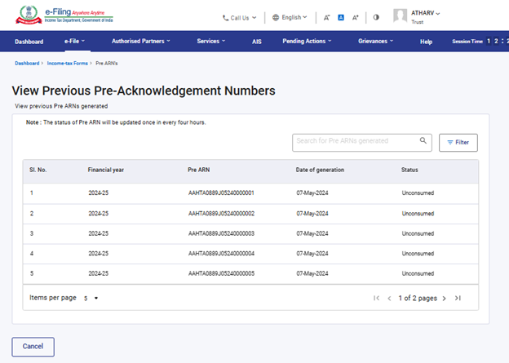Go to next page arrow

pyautogui.click(x=444, y=299)
